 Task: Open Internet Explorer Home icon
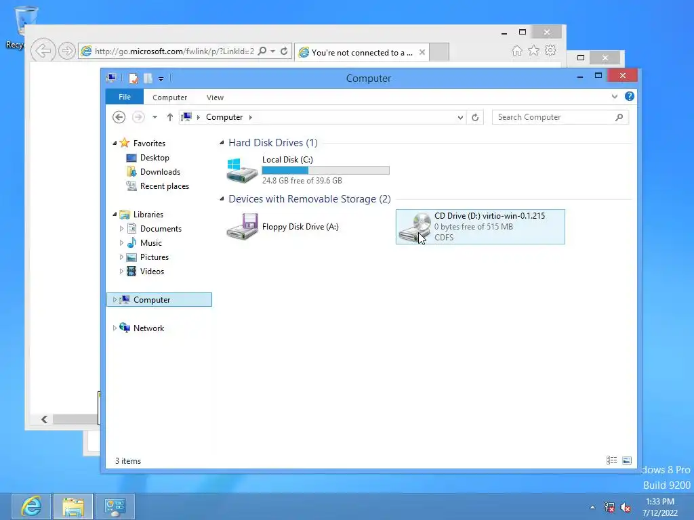[517, 51]
